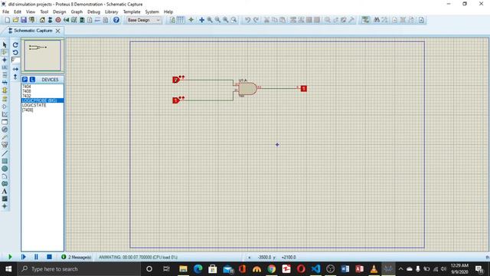Click the New Project toolbar icon
This screenshot has width=490, height=276.
point(7,20)
